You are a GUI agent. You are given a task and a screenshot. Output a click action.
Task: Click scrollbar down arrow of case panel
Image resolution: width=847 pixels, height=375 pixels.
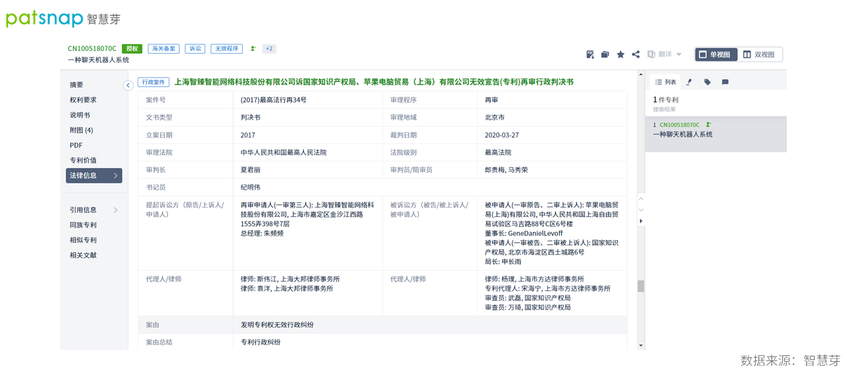click(641, 345)
